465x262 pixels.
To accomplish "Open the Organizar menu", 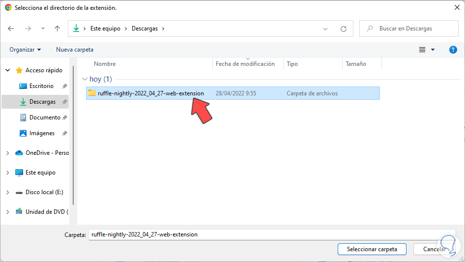I will 25,50.
